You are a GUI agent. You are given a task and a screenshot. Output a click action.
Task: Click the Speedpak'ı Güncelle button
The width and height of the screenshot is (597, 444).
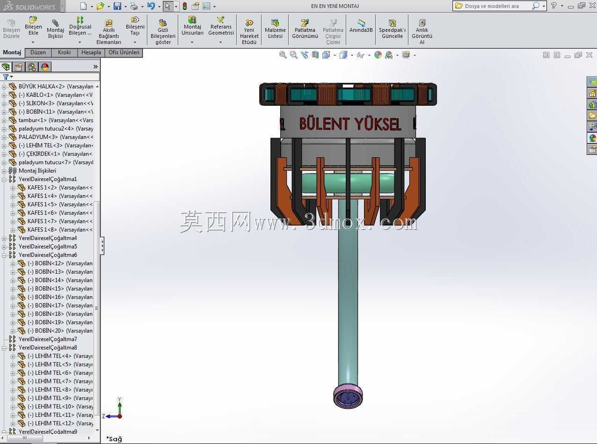392,29
